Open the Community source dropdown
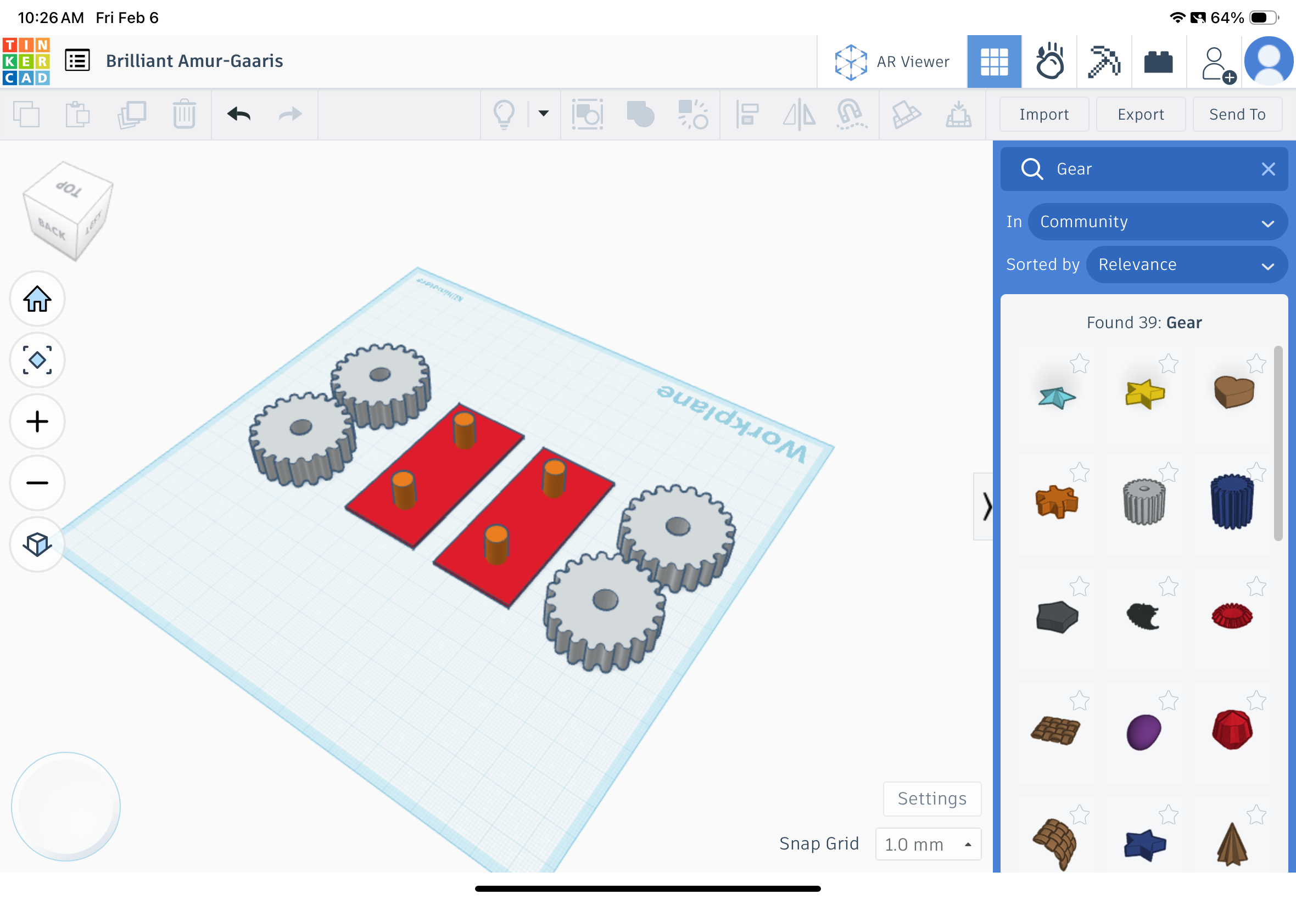 coord(1157,222)
